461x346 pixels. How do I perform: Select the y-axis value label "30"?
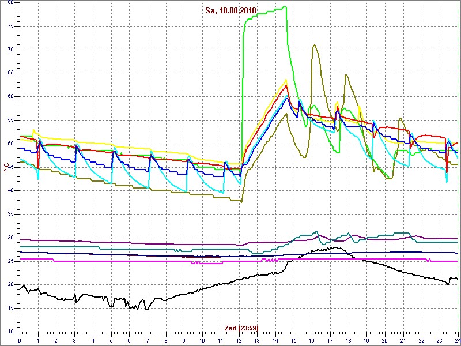click(x=10, y=238)
